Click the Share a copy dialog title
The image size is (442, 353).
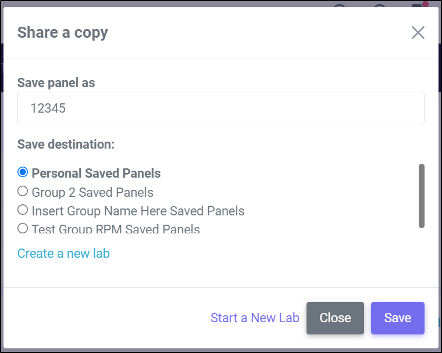pos(63,33)
